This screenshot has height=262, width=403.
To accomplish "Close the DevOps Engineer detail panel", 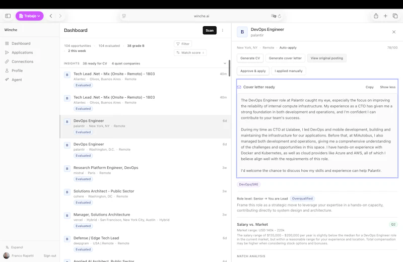I will tap(394, 32).
